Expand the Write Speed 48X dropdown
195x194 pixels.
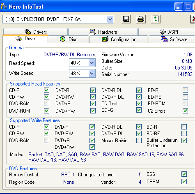pos(92,74)
